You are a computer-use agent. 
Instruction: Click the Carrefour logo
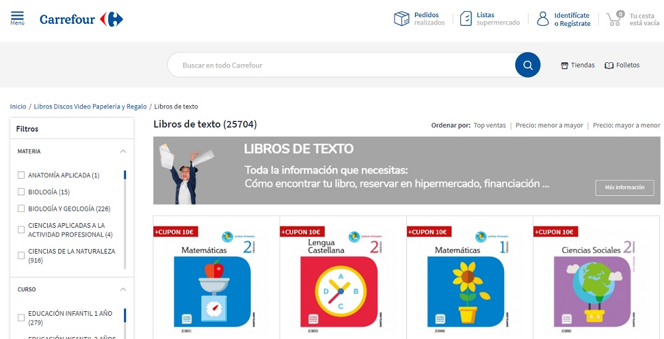(81, 19)
